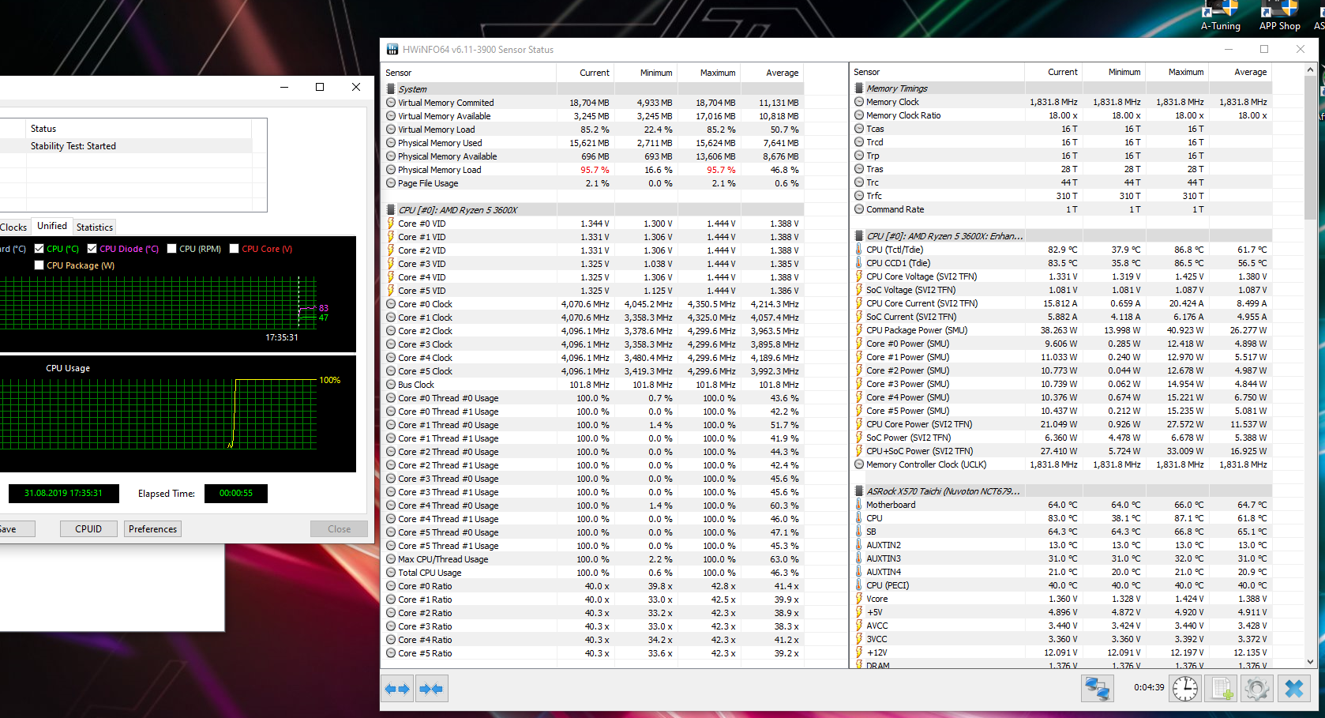1325x718 pixels.
Task: Click the Memory Timings section header icon
Action: click(x=859, y=88)
